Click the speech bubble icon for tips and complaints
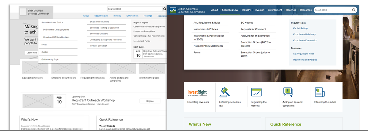 pyautogui.click(x=288, y=92)
